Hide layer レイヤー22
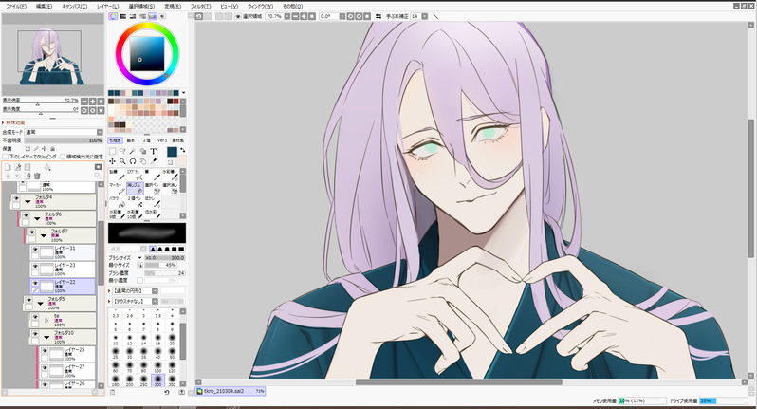Image resolution: width=757 pixels, height=409 pixels. coord(35,283)
